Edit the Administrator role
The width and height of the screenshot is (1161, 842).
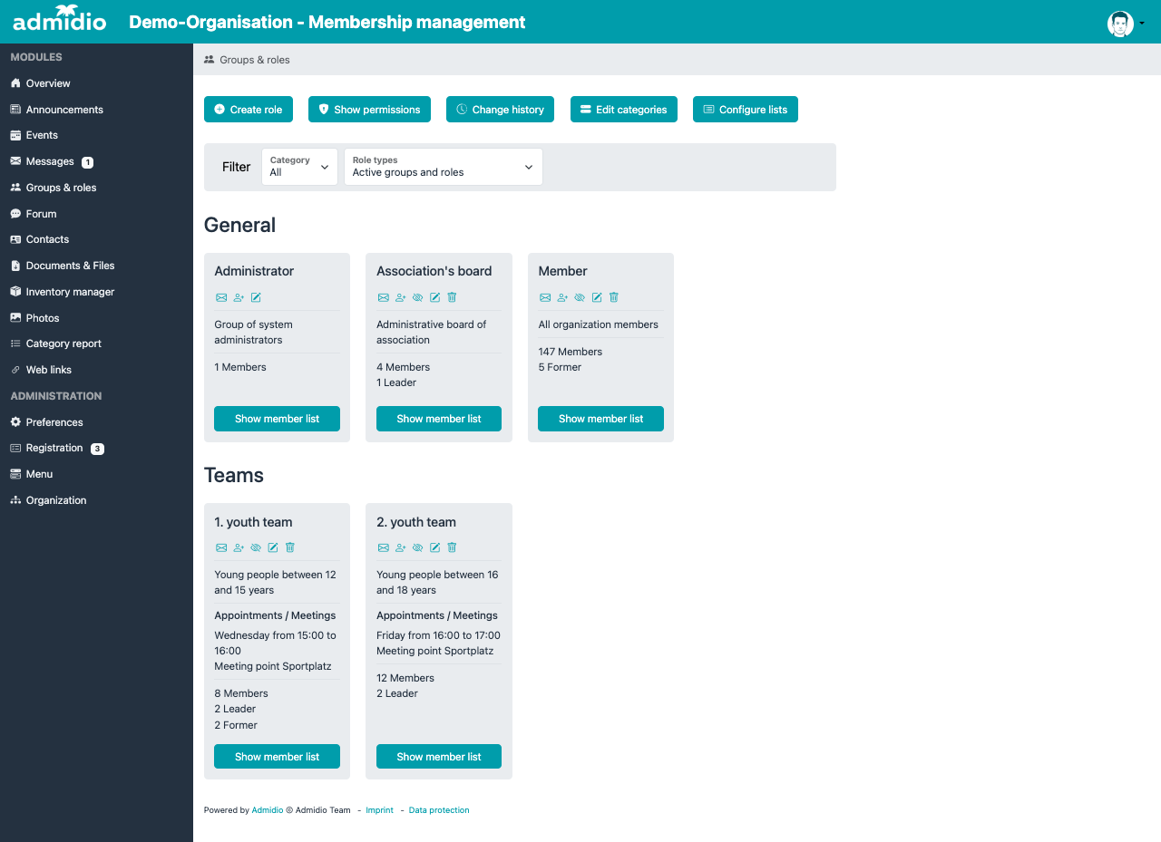click(x=256, y=297)
